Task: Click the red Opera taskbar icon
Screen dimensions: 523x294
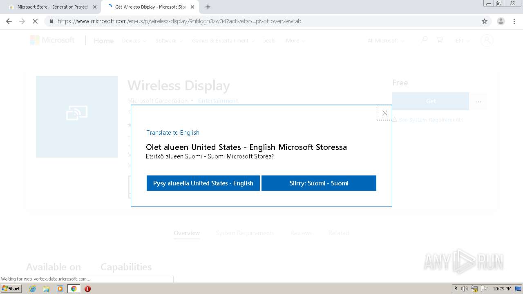Action: 87,289
